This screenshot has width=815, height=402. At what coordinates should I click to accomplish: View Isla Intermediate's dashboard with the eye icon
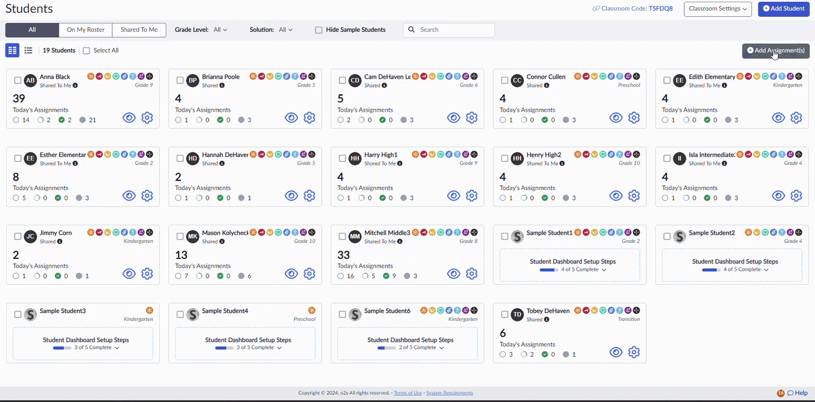[x=778, y=196]
